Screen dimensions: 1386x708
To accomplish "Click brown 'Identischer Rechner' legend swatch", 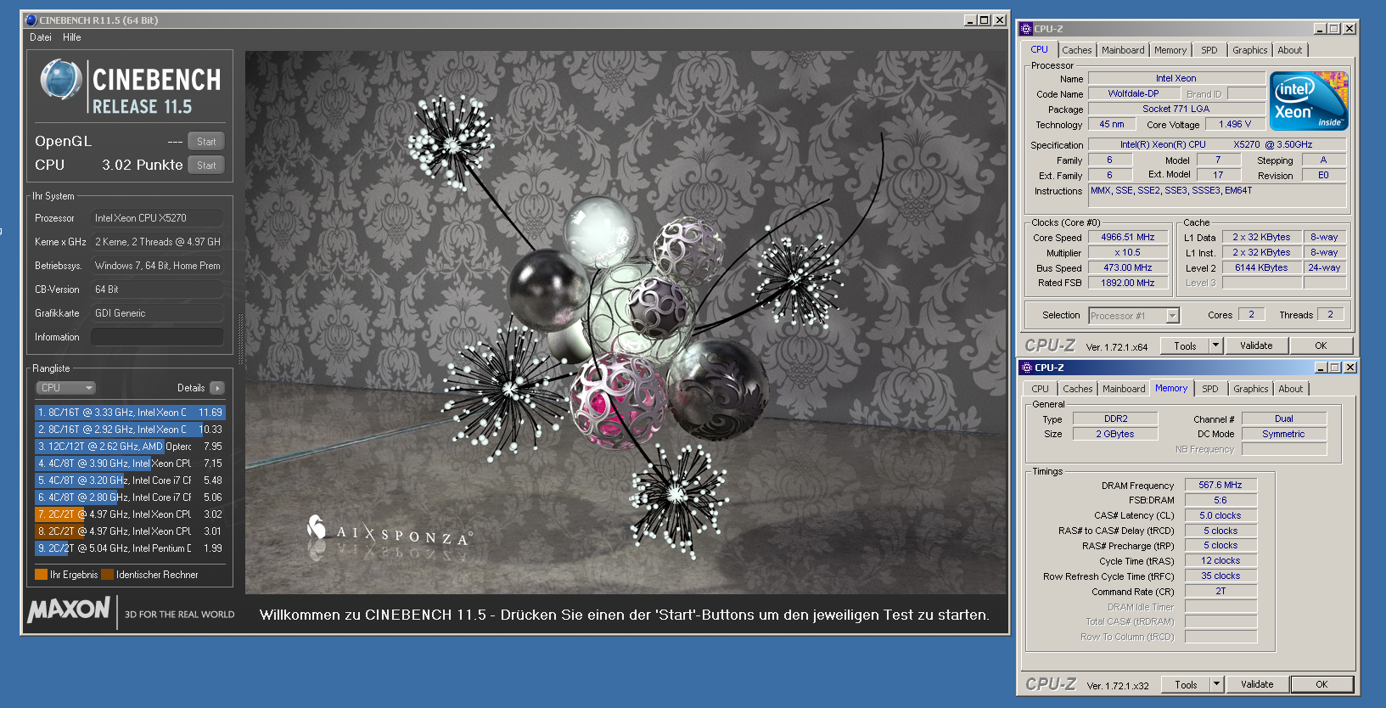I will click(x=107, y=575).
